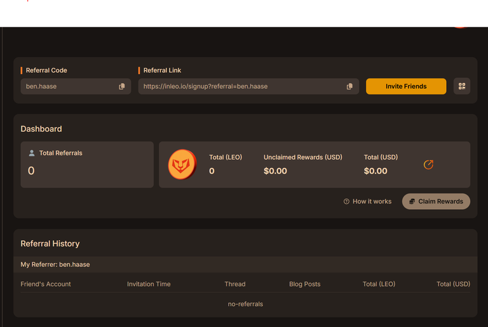Click the Thread column header

click(235, 284)
